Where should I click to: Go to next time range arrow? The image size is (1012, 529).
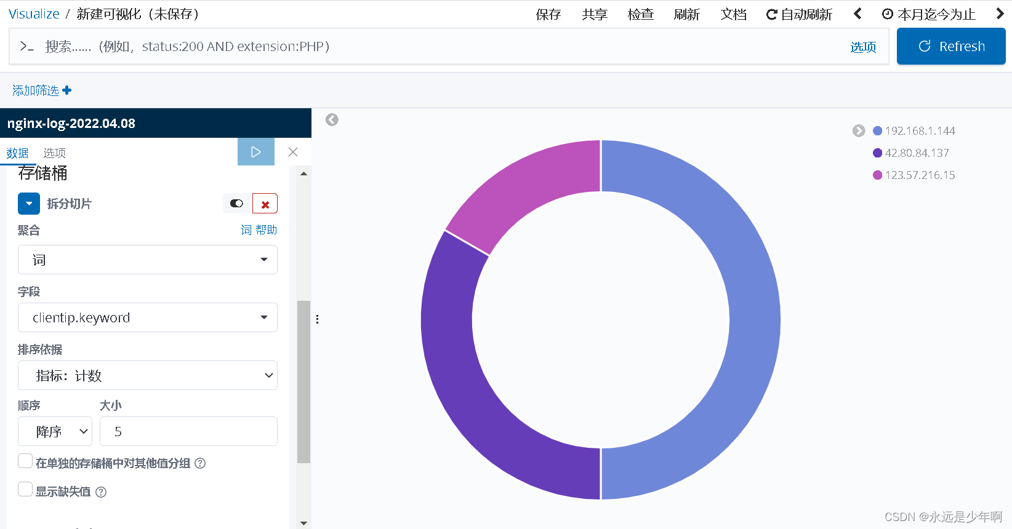point(1000,14)
